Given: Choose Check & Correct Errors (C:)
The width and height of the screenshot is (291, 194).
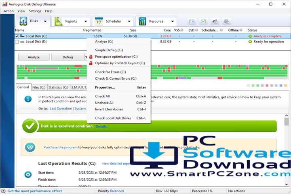Looking at the screenshot, I should click(119, 78).
